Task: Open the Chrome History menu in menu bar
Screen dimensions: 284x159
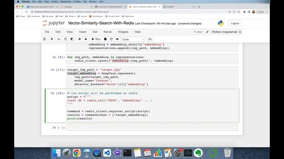Action: [55, 2]
